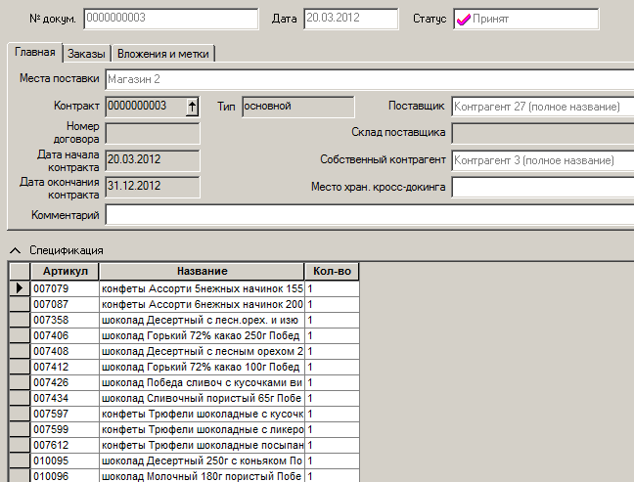Image resolution: width=634 pixels, height=482 pixels.
Task: Click the table corner select-all cell
Action: click(20, 272)
